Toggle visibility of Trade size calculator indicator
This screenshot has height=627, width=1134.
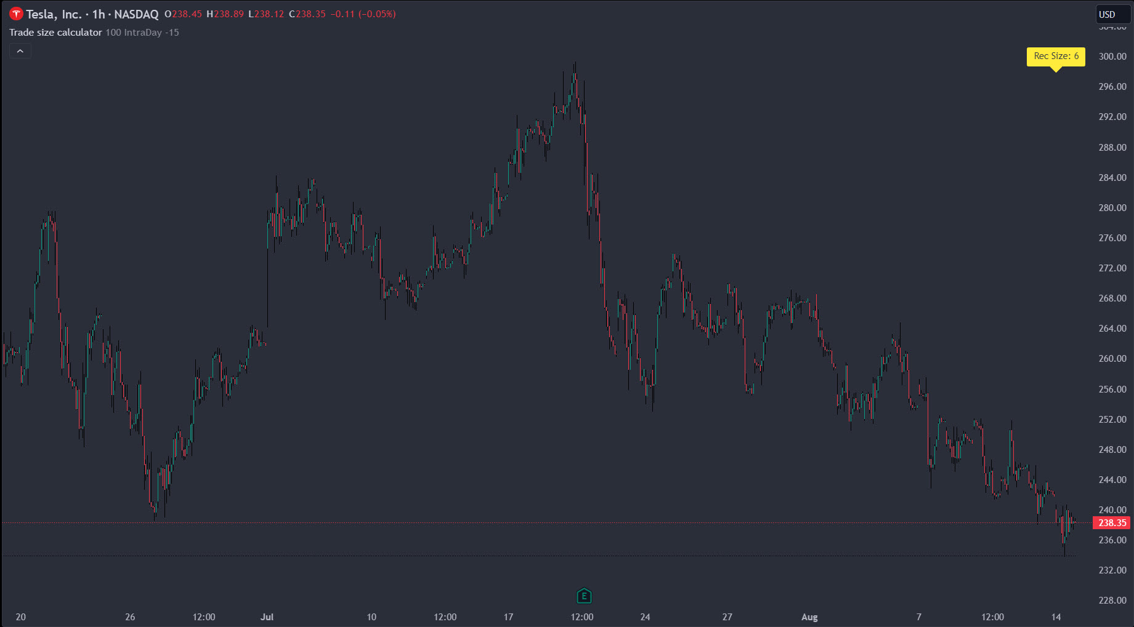55,32
